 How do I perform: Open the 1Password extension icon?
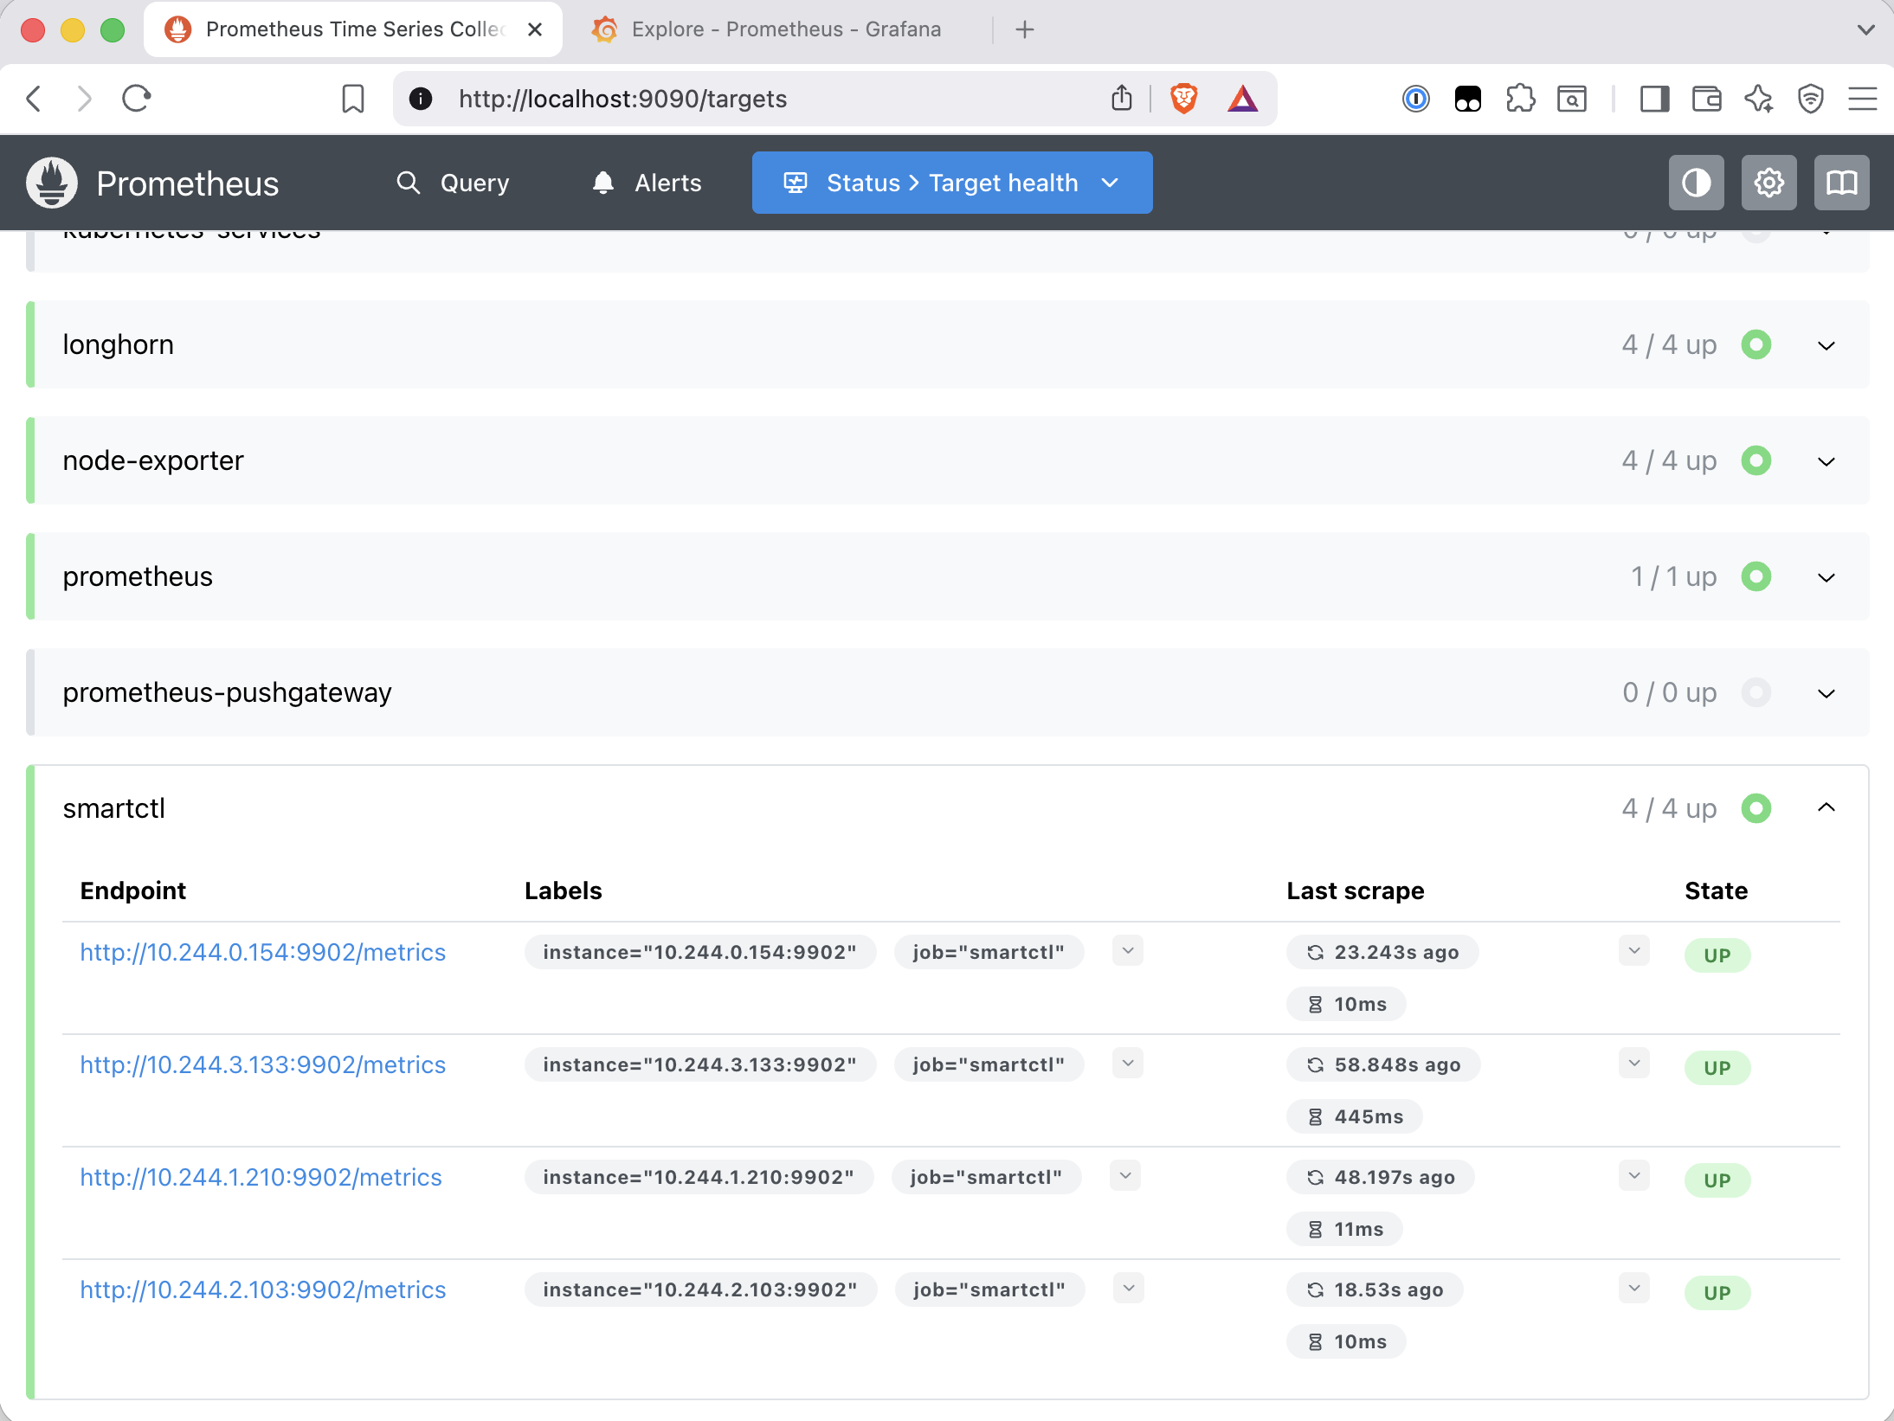point(1415,99)
